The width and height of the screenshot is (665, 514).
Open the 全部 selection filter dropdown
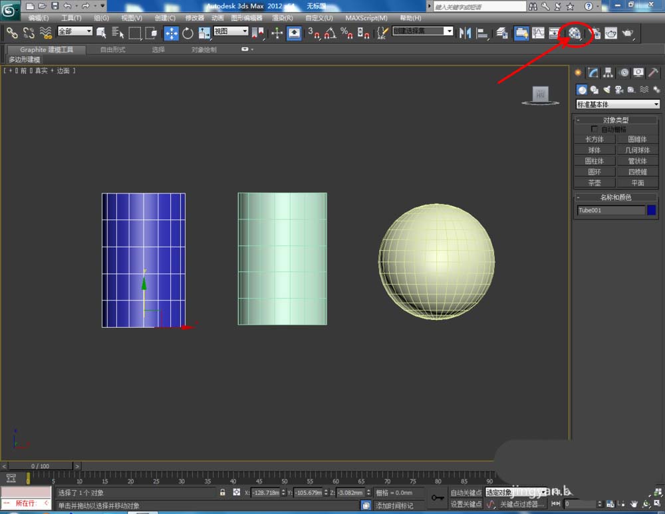tap(74, 31)
